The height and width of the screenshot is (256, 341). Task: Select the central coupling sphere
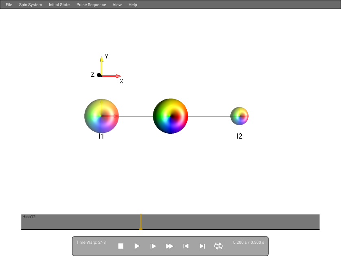tap(170, 116)
